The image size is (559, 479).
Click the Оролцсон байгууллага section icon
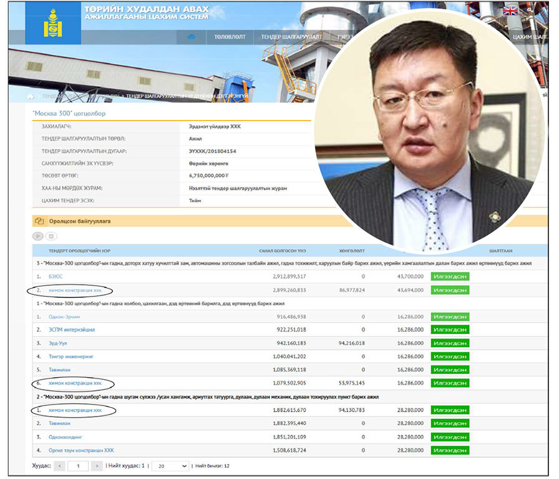[x=39, y=221]
